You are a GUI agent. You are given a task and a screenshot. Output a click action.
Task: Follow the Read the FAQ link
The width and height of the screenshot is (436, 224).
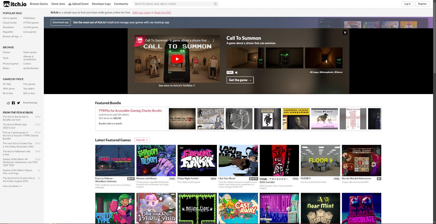point(163,13)
